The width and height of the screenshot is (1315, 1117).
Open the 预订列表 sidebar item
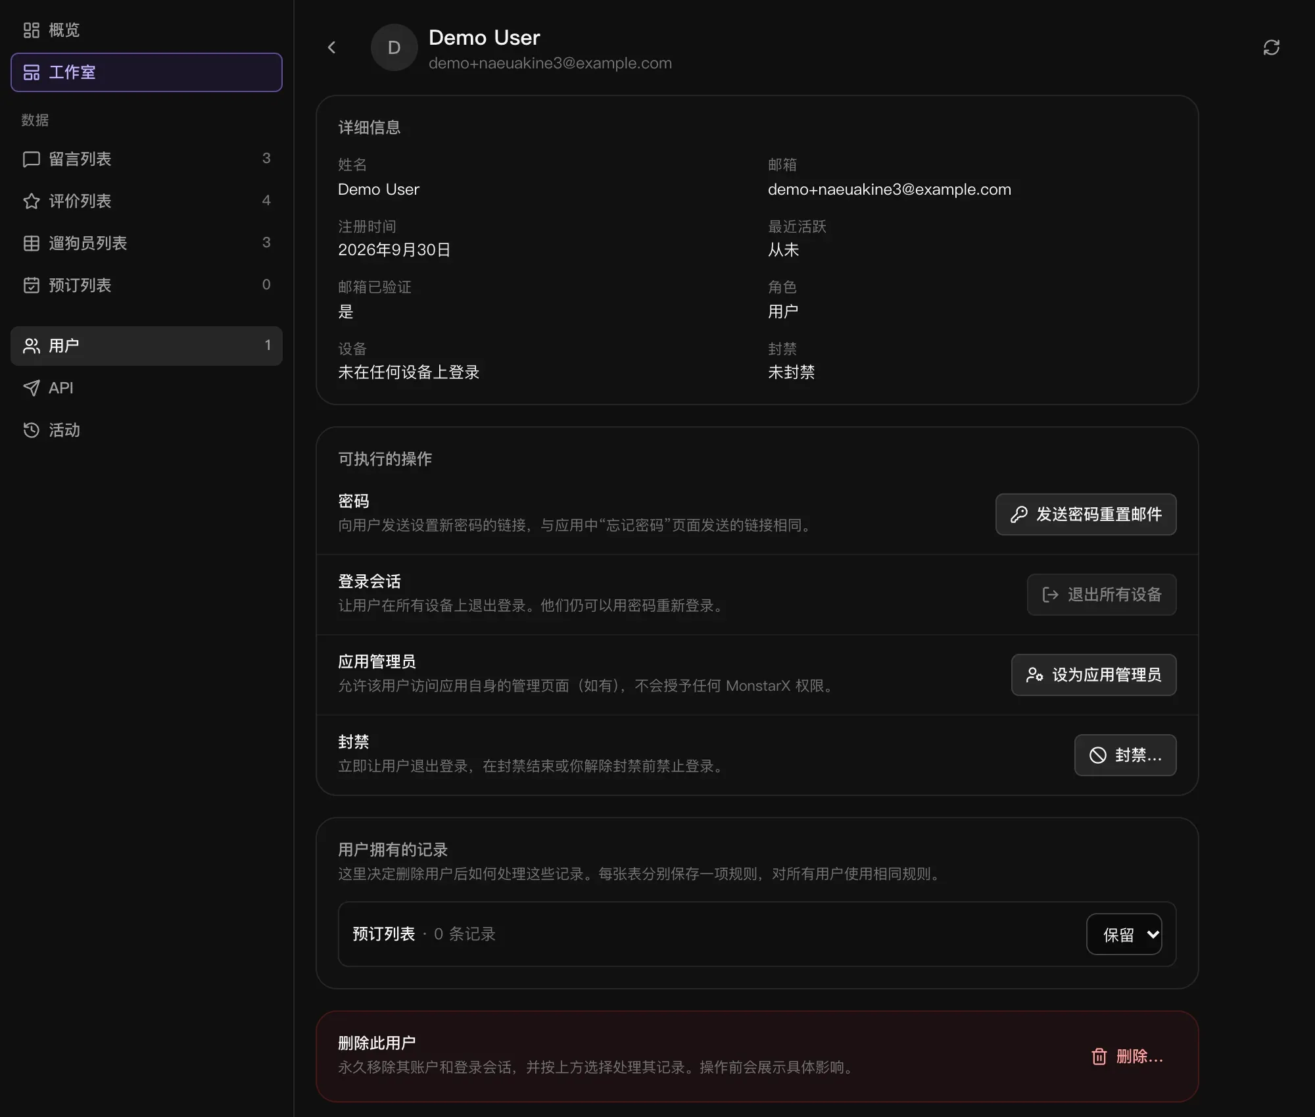(147, 285)
